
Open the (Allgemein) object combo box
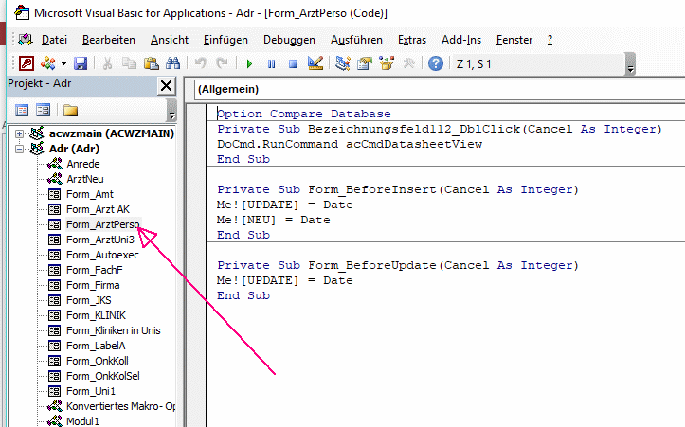pos(439,90)
